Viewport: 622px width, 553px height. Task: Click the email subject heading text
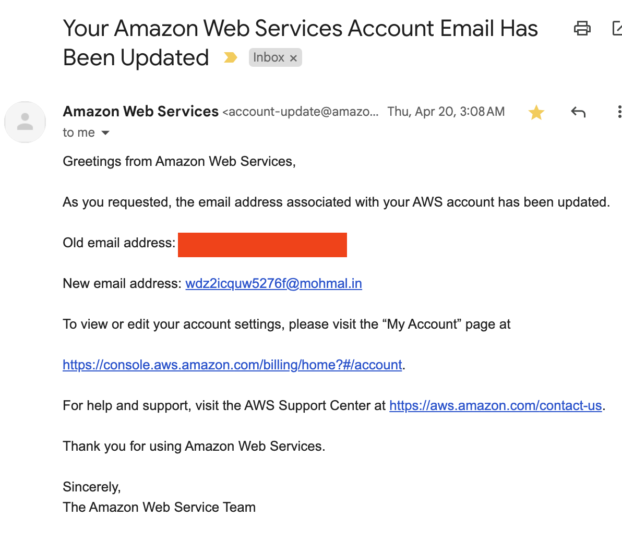tap(300, 43)
